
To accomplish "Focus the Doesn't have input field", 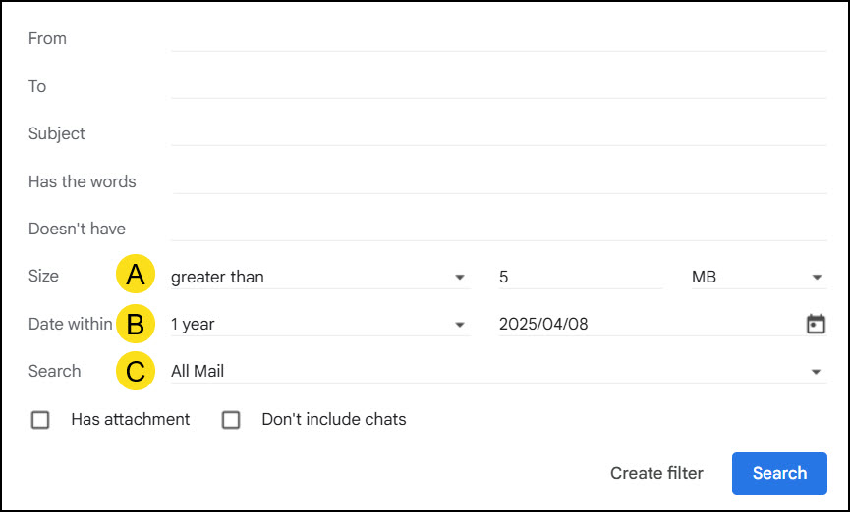I will (498, 229).
